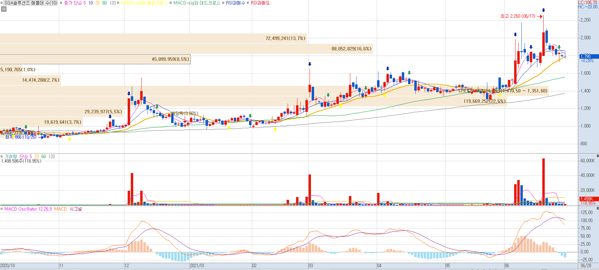
Task: Click the 단순 5 volume average label
Action: (26, 156)
